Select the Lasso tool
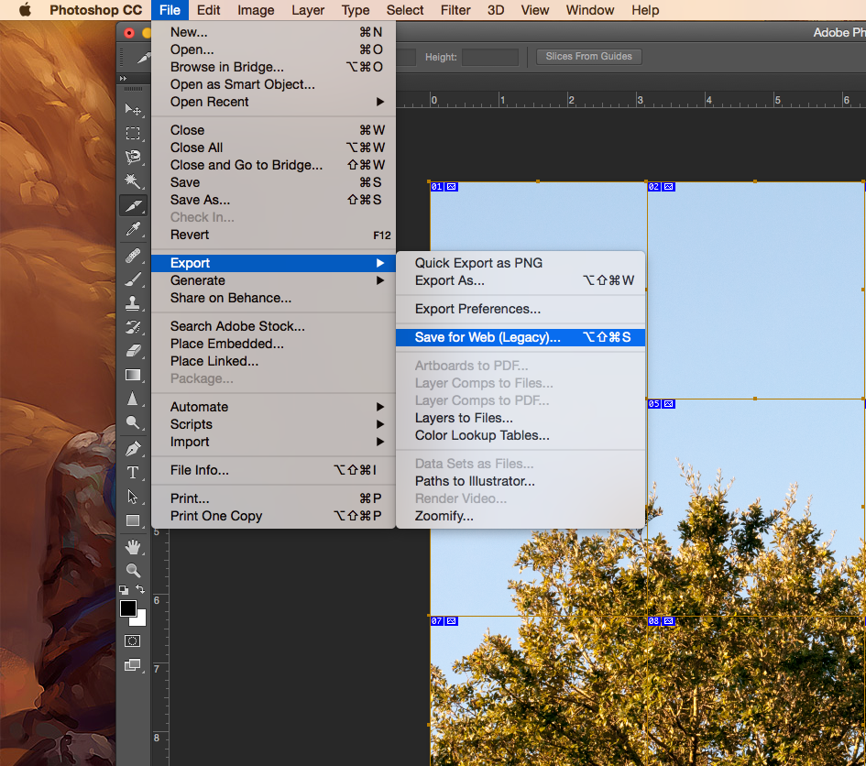Viewport: 866px width, 766px height. coord(133,157)
